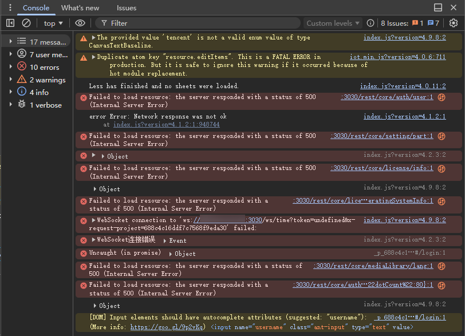Open the Custom levels dropdown
The width and height of the screenshot is (465, 336).
pyautogui.click(x=333, y=23)
